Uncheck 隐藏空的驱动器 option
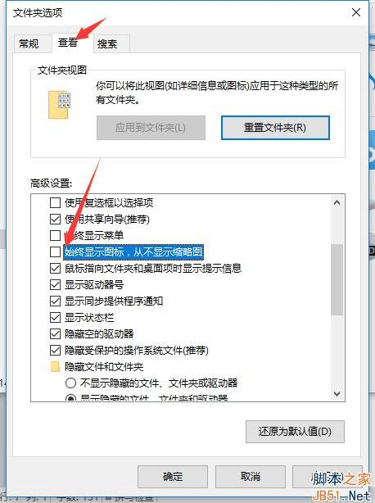 tap(55, 334)
